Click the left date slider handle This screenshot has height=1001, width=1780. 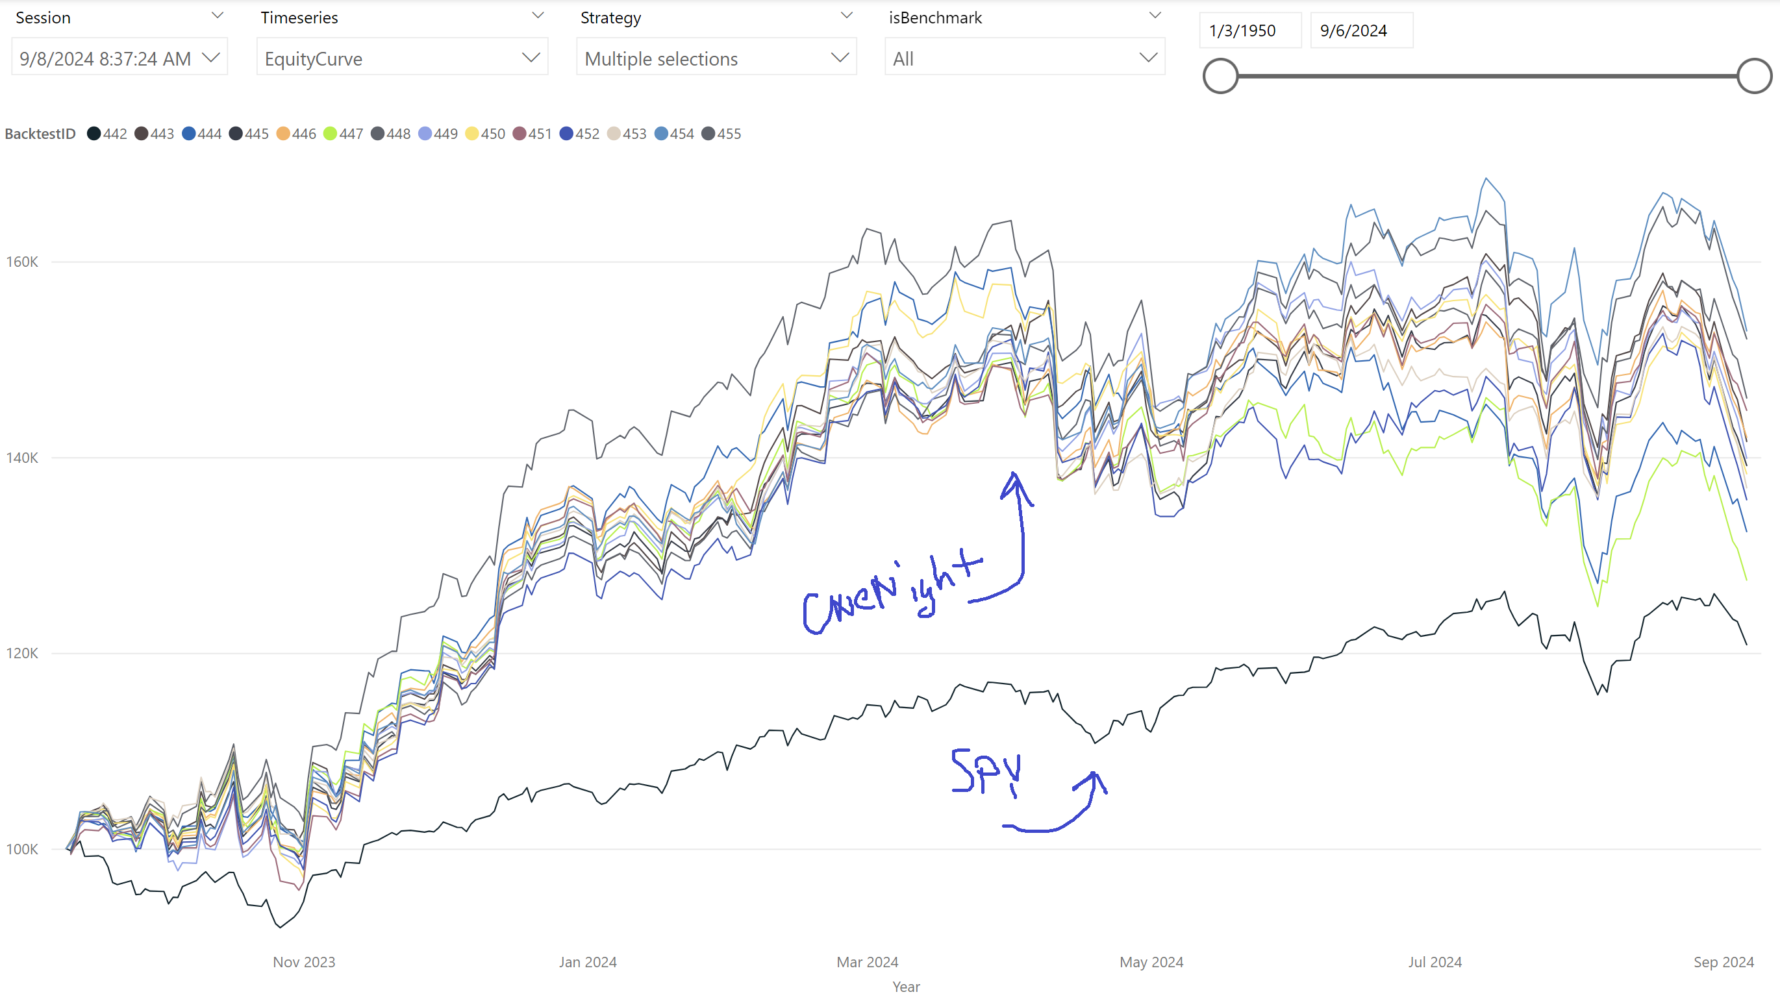(1220, 76)
